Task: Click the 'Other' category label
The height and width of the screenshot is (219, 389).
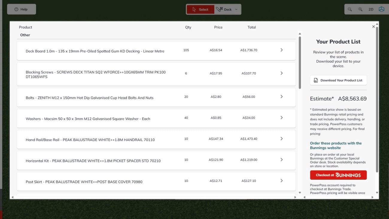Action: coord(25,35)
